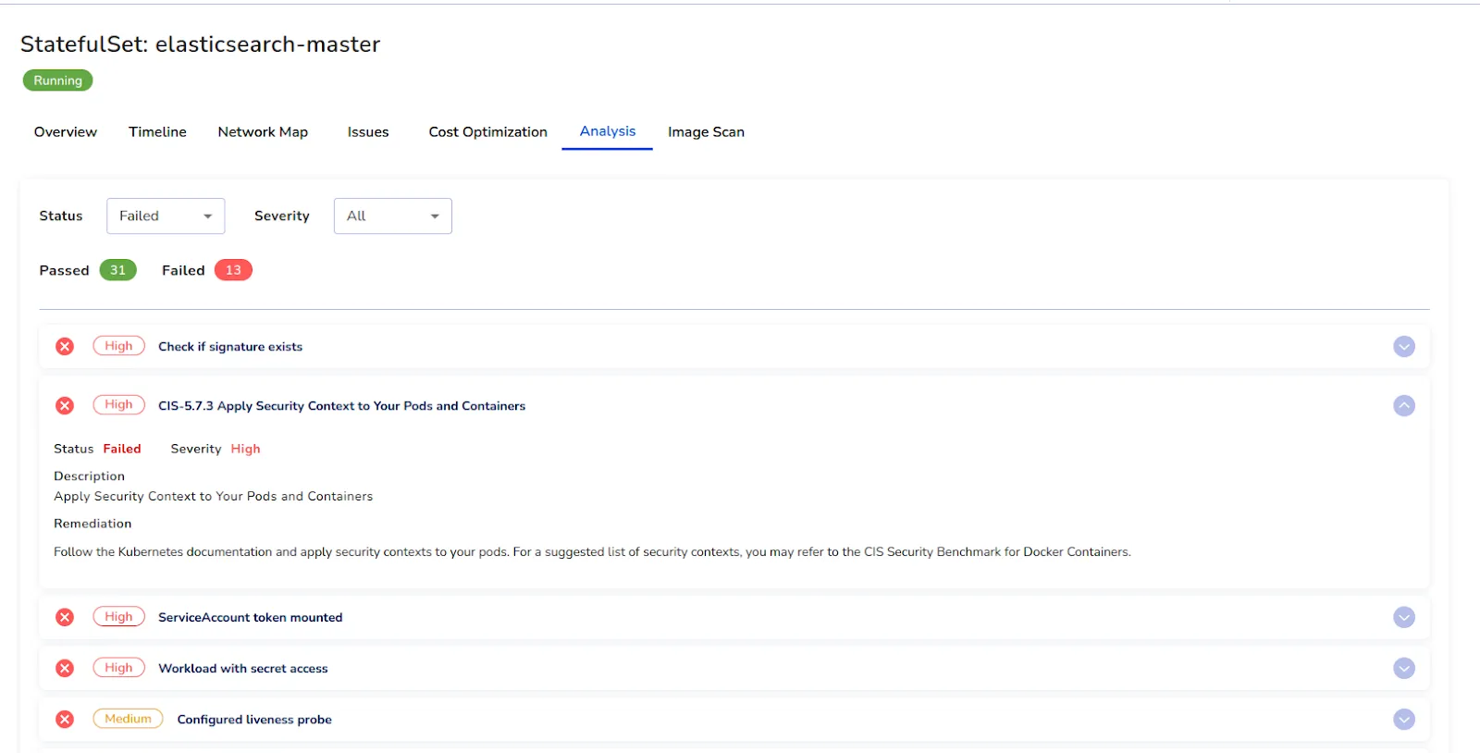Viewport: 1480px width, 753px height.
Task: Click failed icon beside Check if signature exists
Action: (65, 346)
